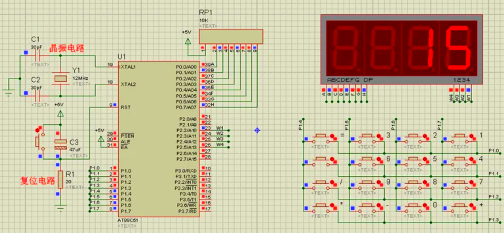
Task: Click the P1.3 terminal label on keypad row
Action: point(494,219)
